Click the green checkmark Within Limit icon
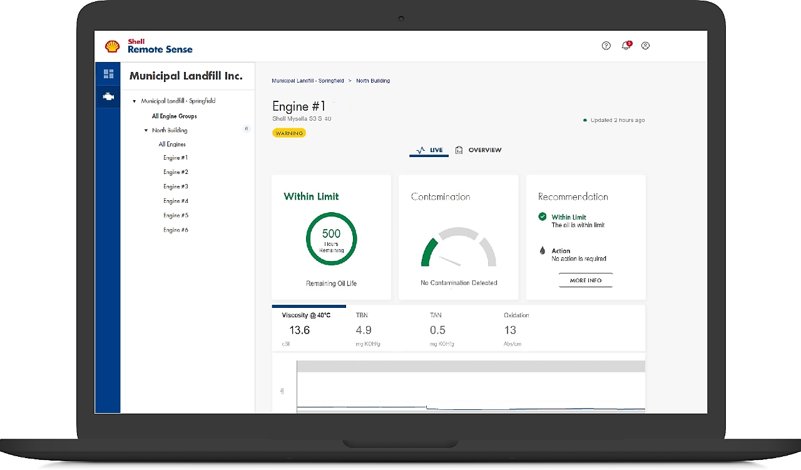This screenshot has height=470, width=801. (x=542, y=217)
